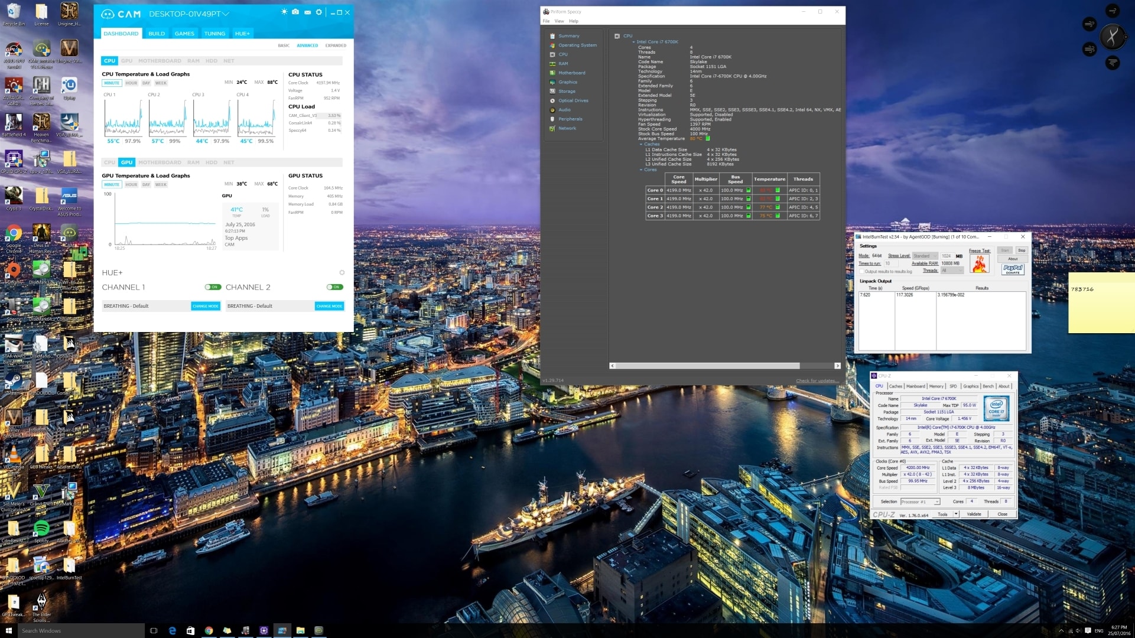Select HOUR range for GPU graphs
The height and width of the screenshot is (638, 1135).
(131, 185)
